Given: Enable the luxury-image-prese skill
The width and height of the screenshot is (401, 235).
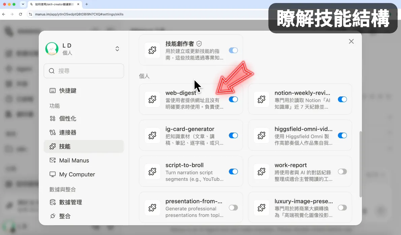Looking at the screenshot, I should point(342,208).
